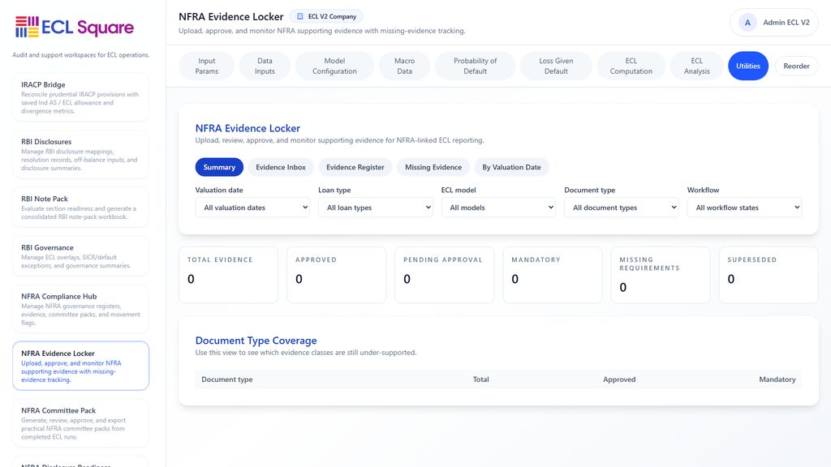Open the Document type dropdown
831x467 pixels.
coord(621,208)
